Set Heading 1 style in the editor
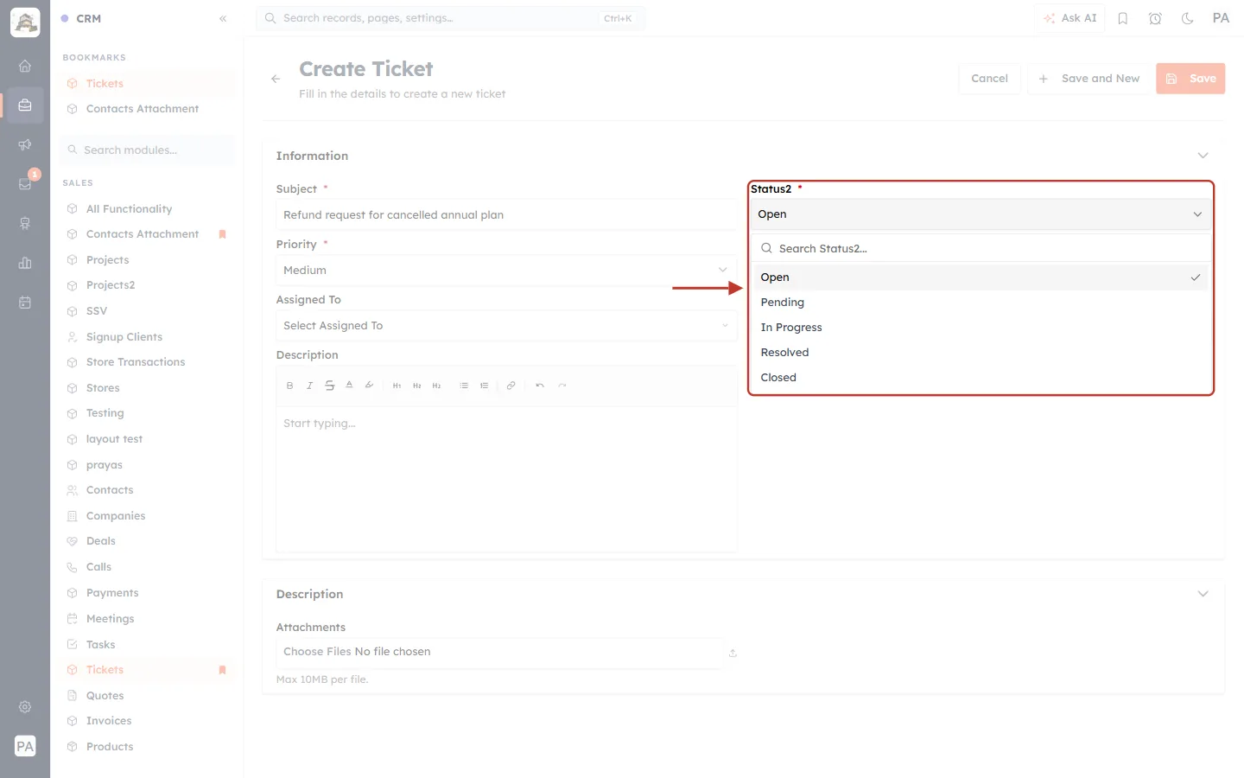 (x=397, y=386)
